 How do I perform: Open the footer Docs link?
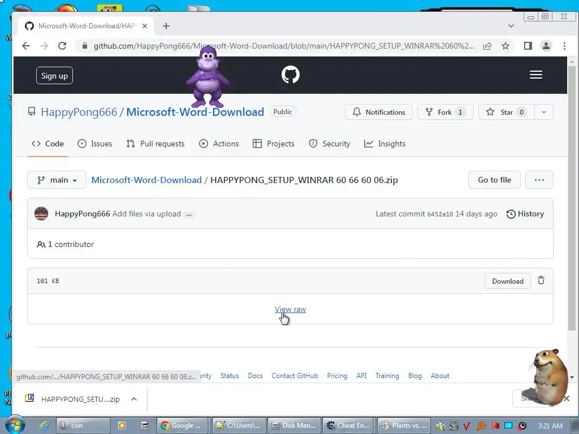click(x=255, y=376)
